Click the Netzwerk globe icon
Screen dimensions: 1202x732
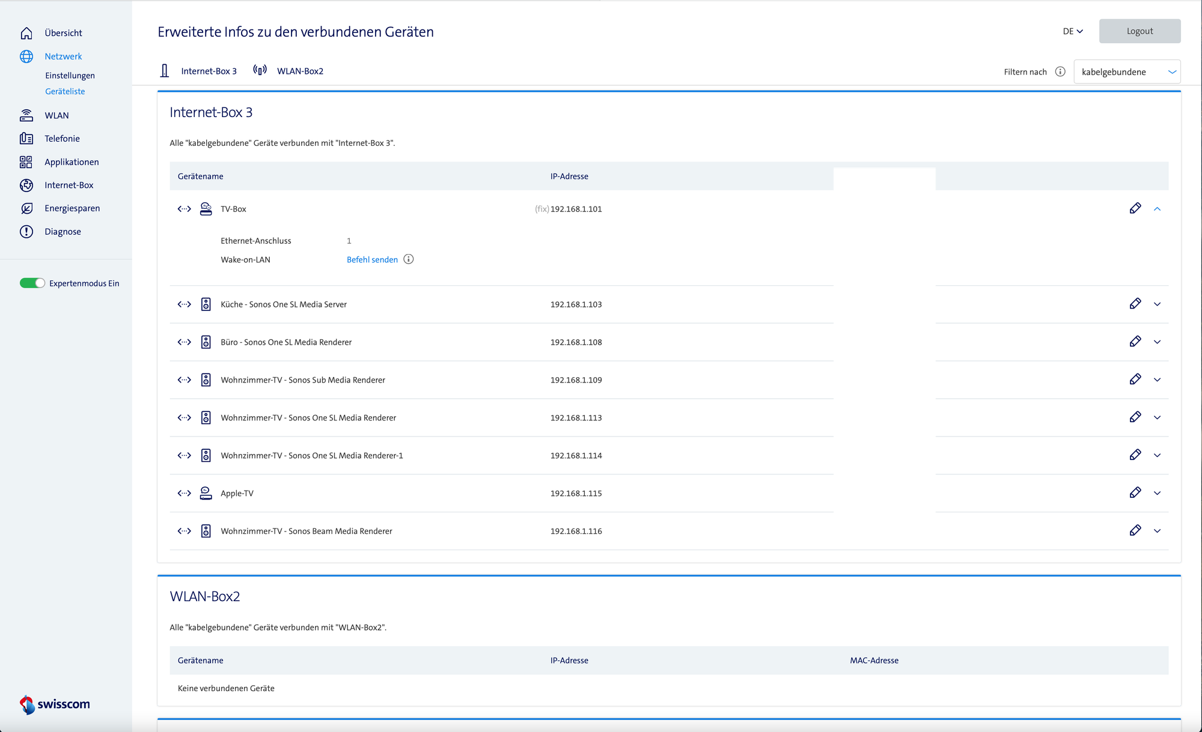pos(26,56)
